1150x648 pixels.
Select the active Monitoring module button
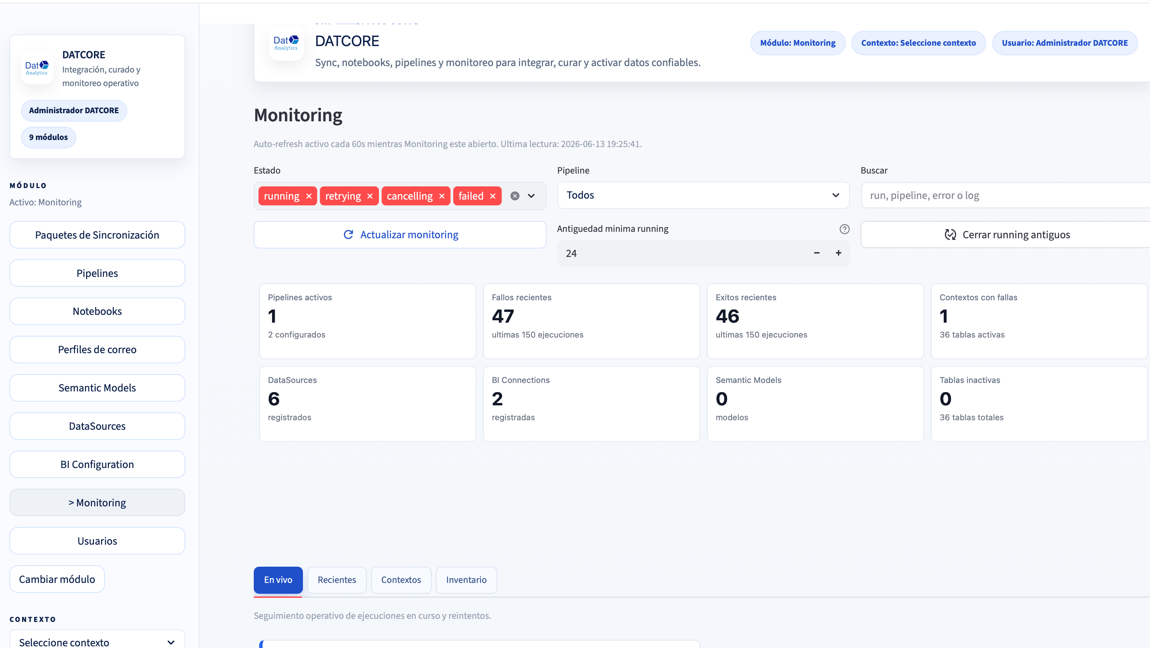click(x=97, y=503)
